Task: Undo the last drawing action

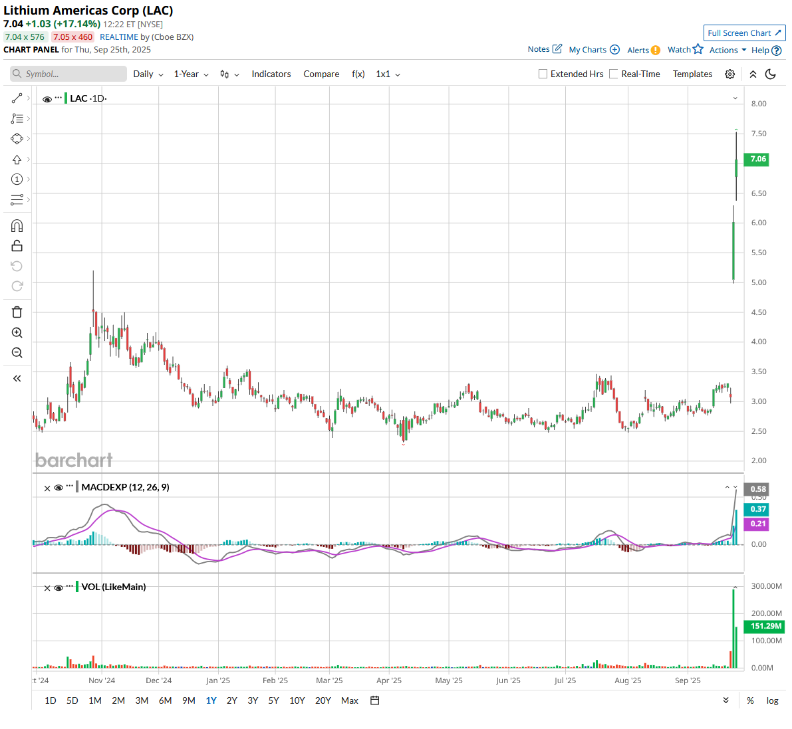Action: [x=17, y=266]
